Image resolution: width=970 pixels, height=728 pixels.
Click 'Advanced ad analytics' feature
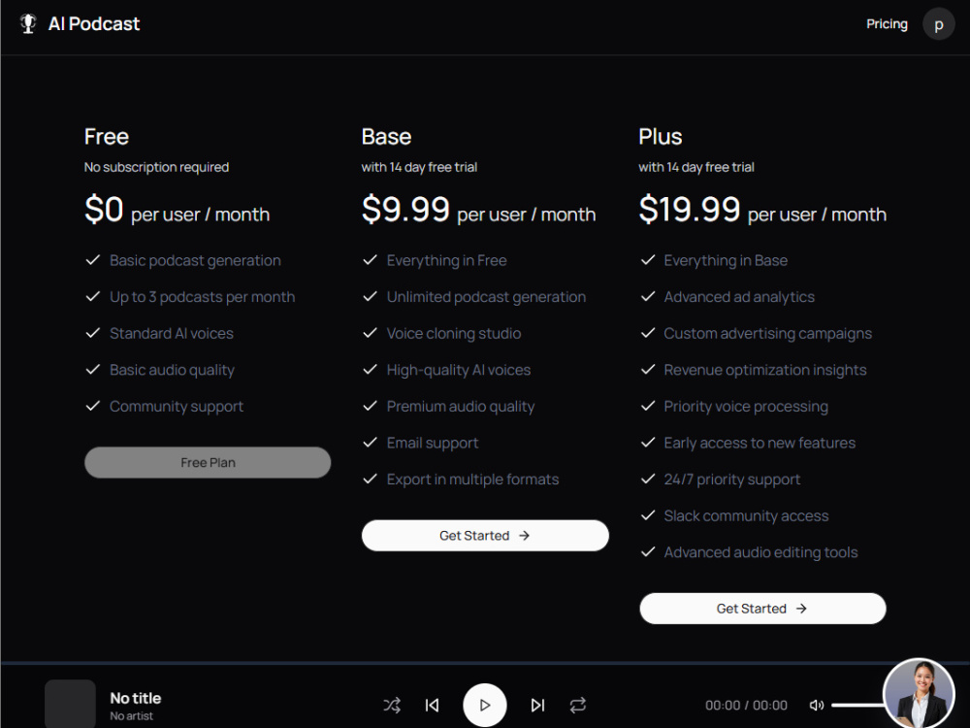pos(739,297)
